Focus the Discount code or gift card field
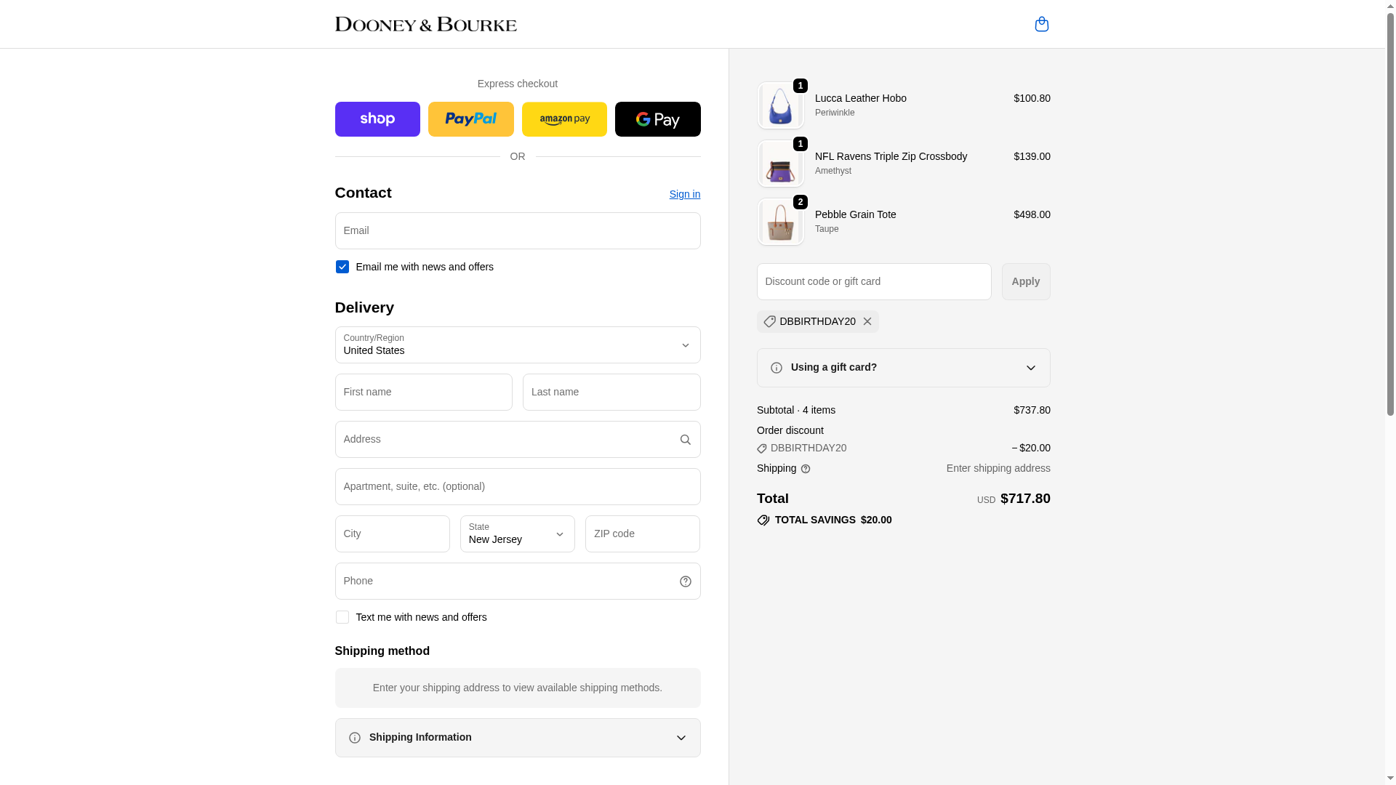Screen dimensions: 1396x785 click(x=873, y=281)
